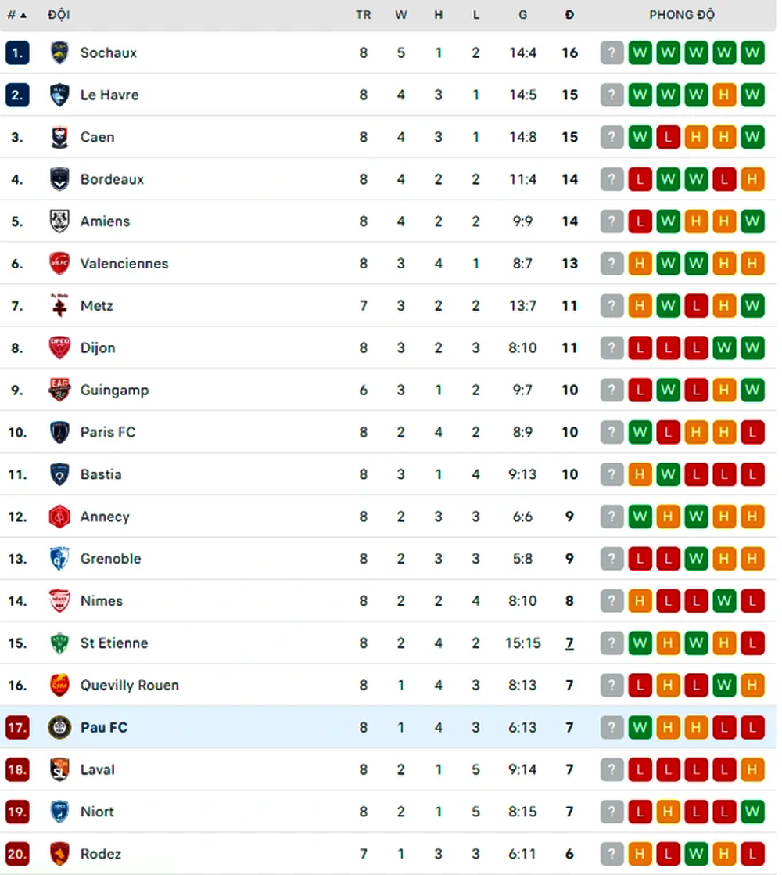This screenshot has height=875, width=782.
Task: Open the Guingamp EAG logo
Action: pyautogui.click(x=59, y=390)
